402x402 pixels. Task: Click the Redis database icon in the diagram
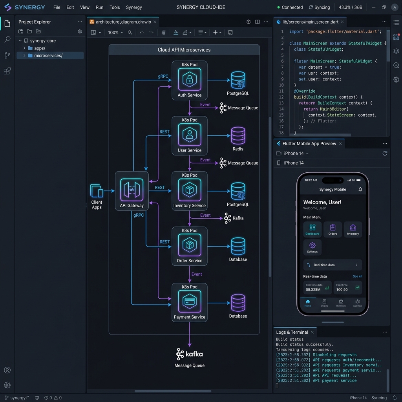[238, 135]
